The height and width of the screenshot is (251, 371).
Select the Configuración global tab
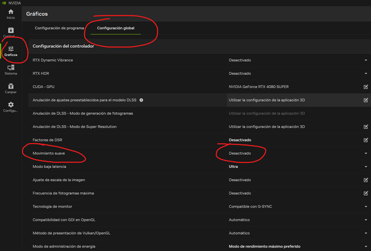click(x=116, y=28)
